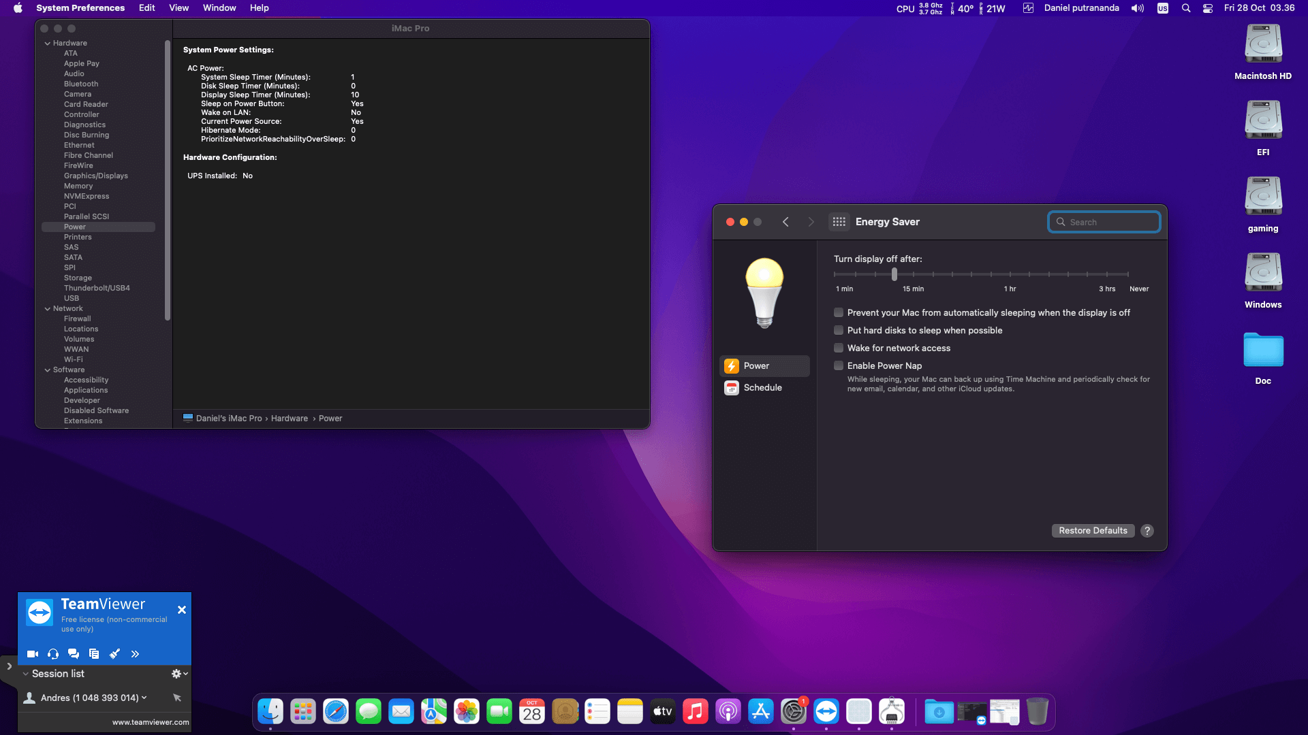Collapse the Software section in System Information
The height and width of the screenshot is (735, 1308).
coord(48,370)
